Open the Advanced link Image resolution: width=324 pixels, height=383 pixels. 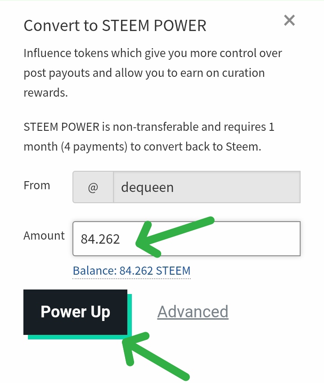pyautogui.click(x=193, y=312)
